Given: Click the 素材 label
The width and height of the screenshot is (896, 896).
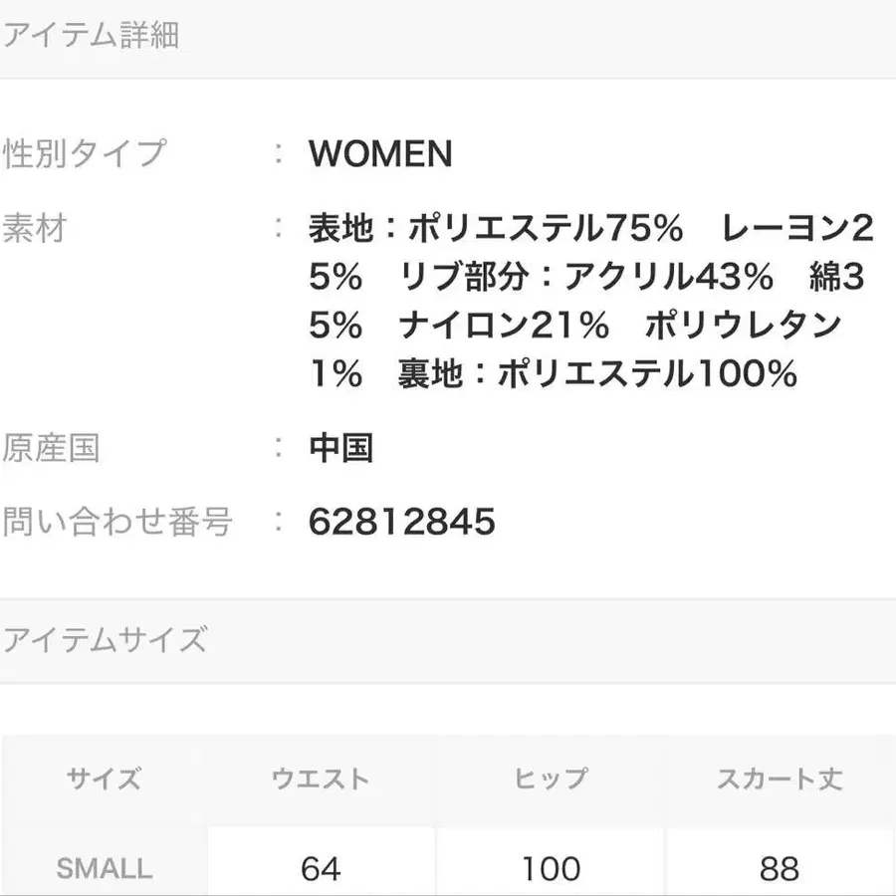Looking at the screenshot, I should pyautogui.click(x=35, y=229).
